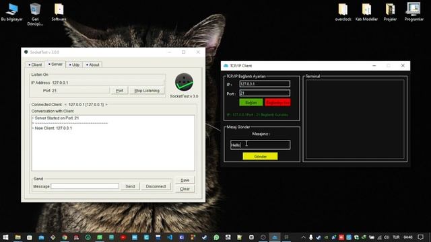431x242 pixels.
Task: Open the Geri Dönüşüm recycle bin icon
Action: click(35, 14)
